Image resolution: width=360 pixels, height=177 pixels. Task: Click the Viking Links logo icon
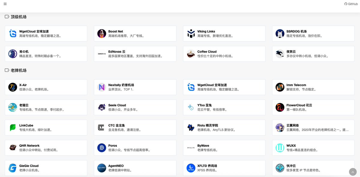pos(191,34)
